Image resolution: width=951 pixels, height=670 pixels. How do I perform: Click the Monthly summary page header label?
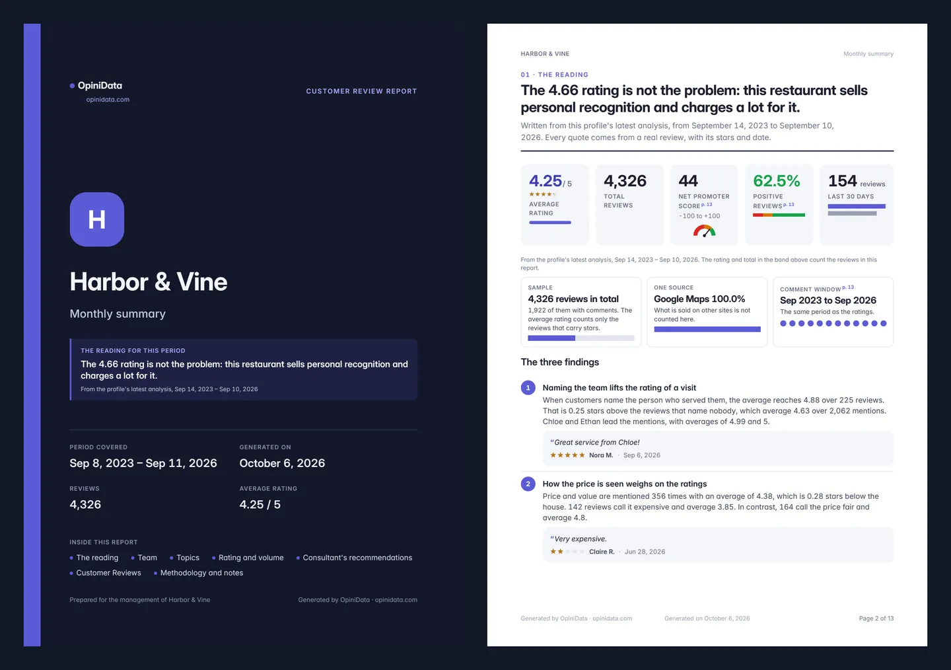click(868, 54)
